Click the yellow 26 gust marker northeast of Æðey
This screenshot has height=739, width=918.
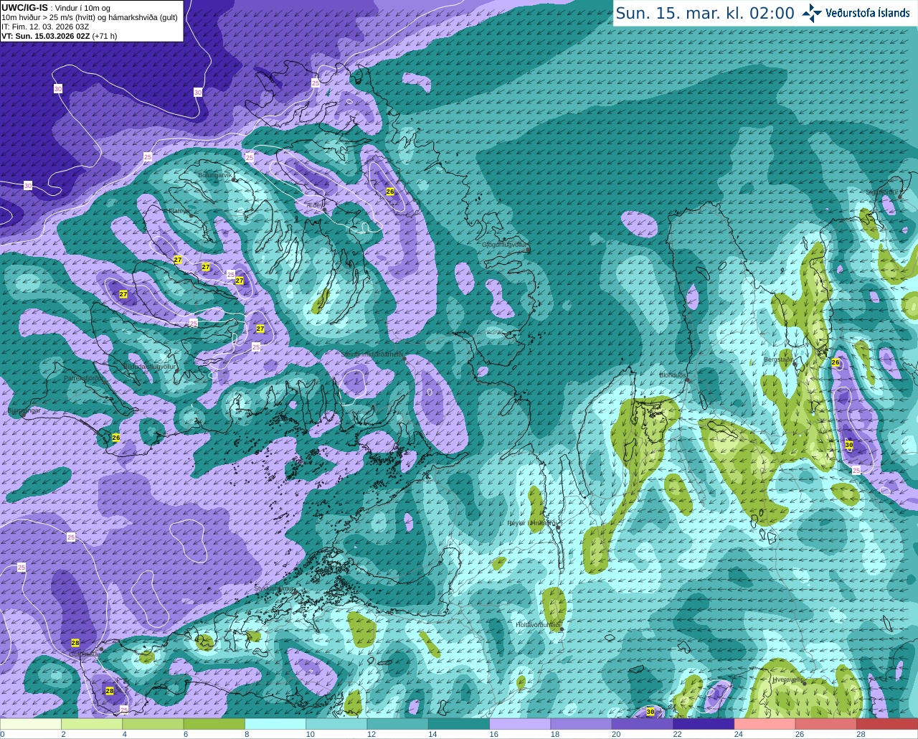[390, 192]
